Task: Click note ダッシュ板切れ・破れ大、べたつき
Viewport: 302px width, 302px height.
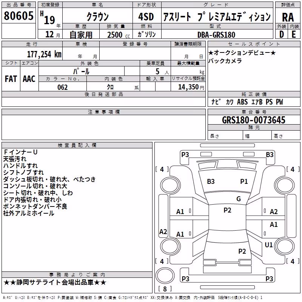Action: [x=49, y=179]
